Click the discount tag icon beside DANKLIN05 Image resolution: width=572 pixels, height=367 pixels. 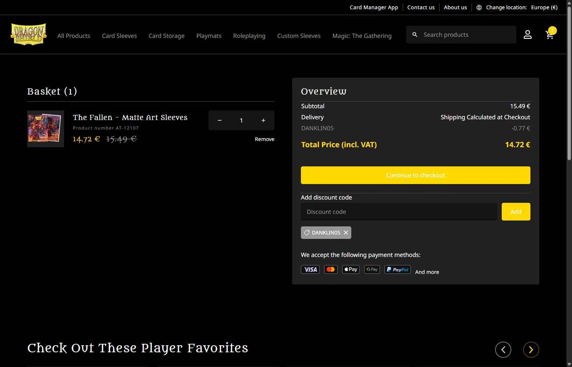(x=307, y=233)
